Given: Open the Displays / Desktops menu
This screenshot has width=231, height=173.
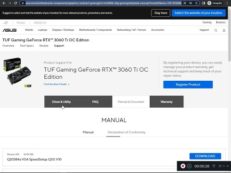Looking at the screenshot, I should [x=63, y=30].
